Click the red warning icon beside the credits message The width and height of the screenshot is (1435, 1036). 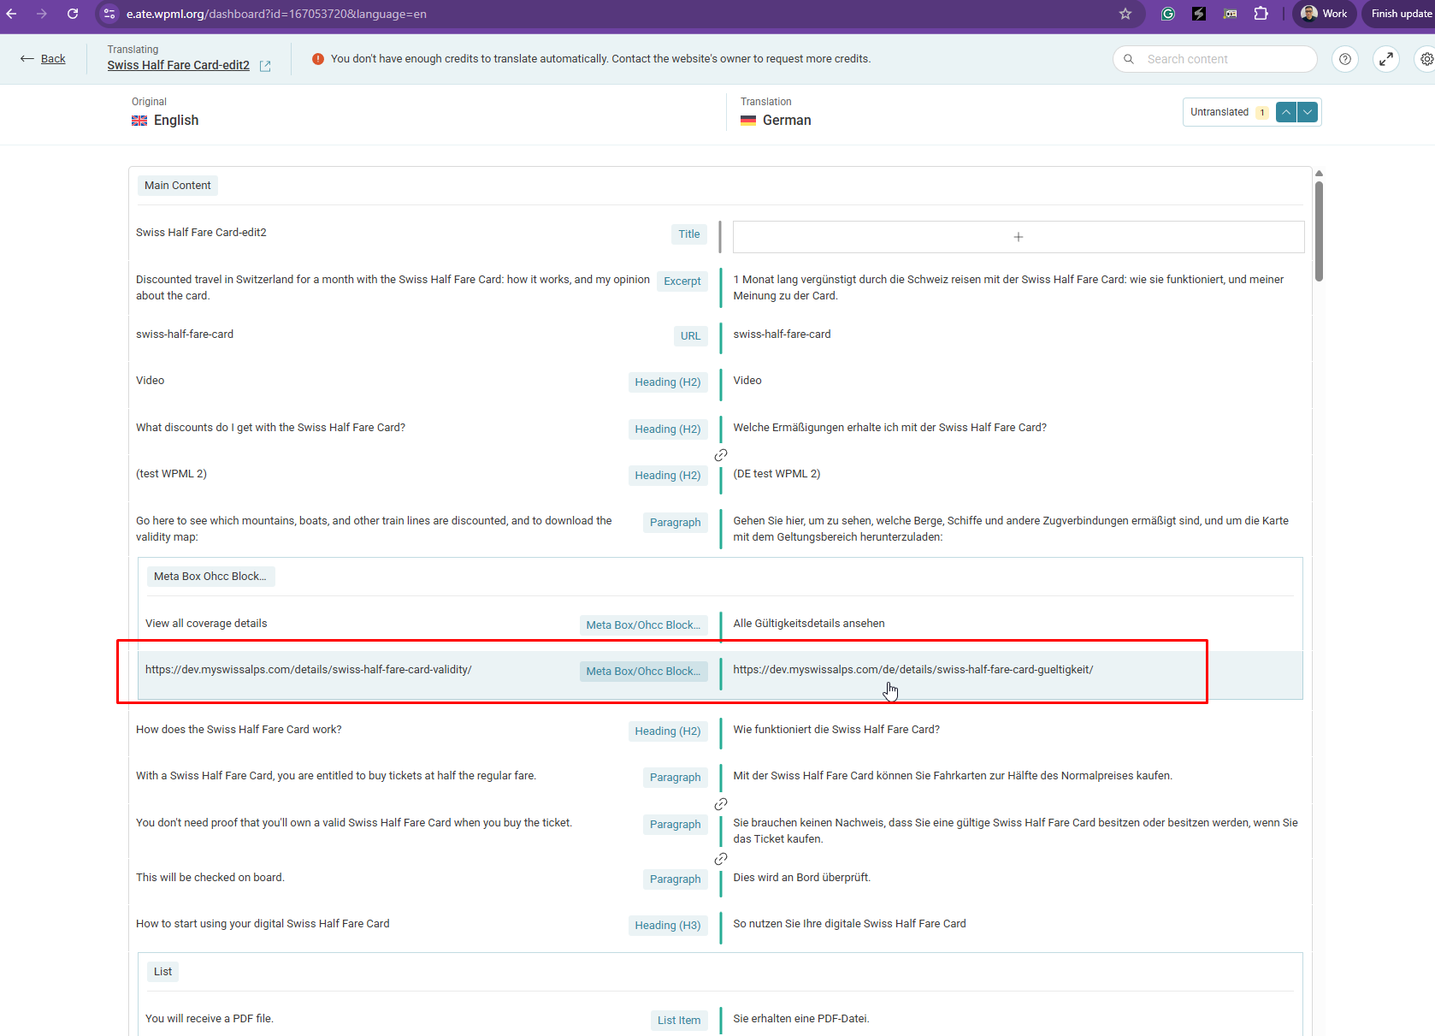click(x=318, y=59)
